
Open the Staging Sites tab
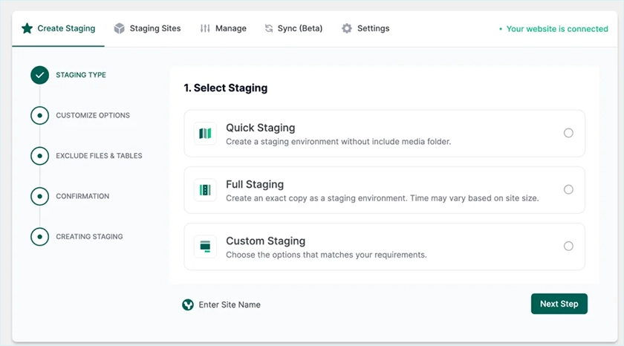tap(155, 29)
